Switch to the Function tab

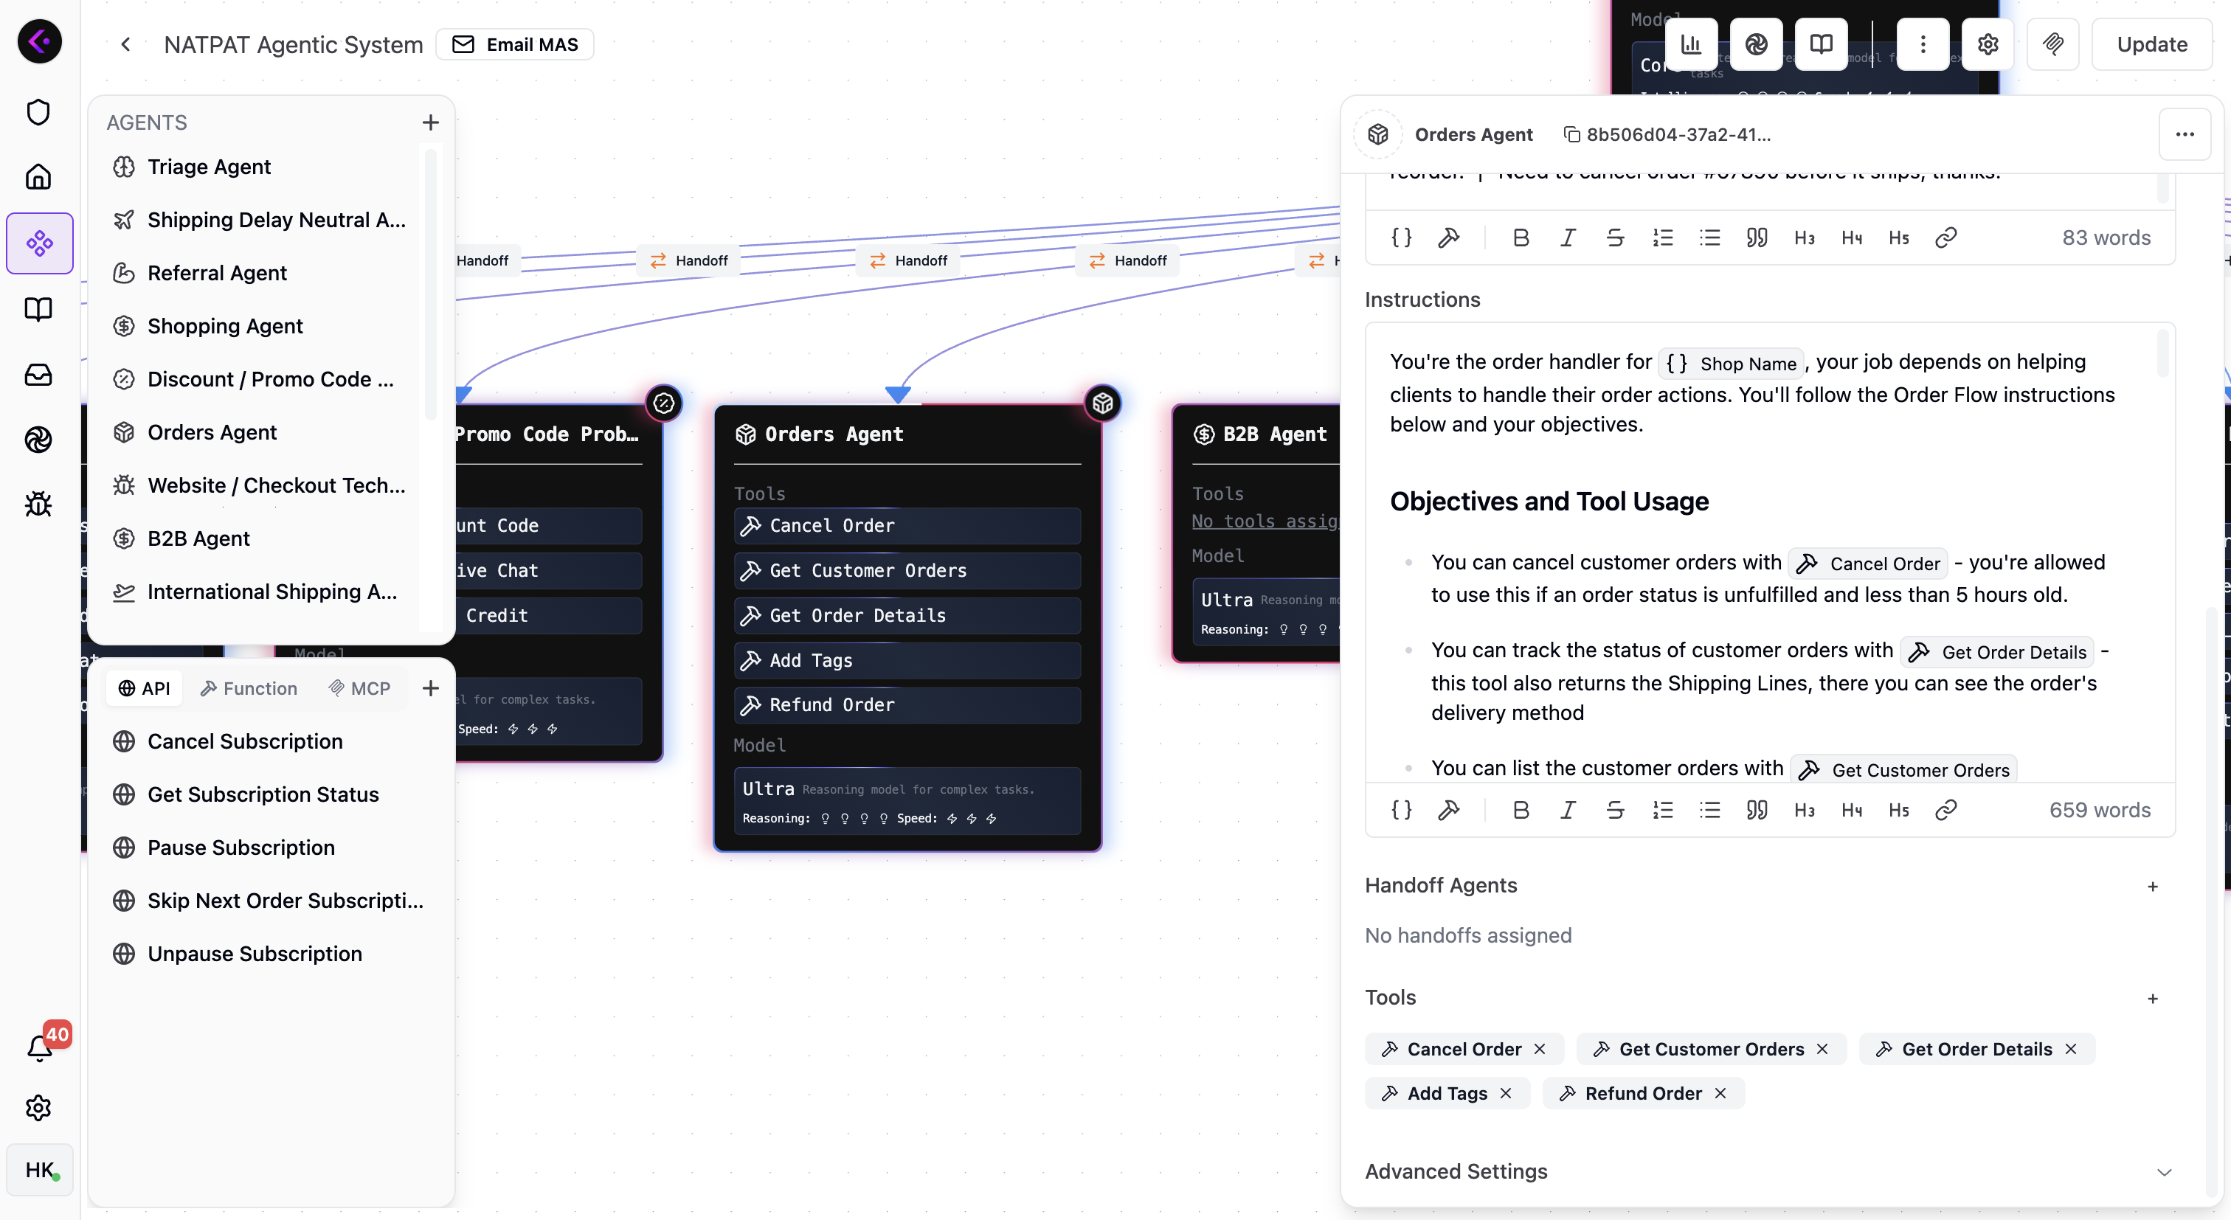(249, 688)
